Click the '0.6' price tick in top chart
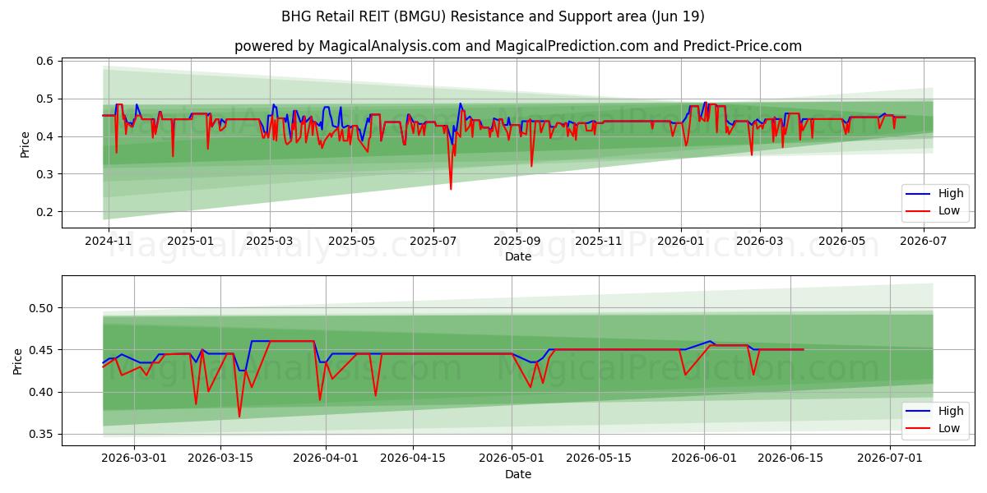The image size is (987, 493). point(45,62)
